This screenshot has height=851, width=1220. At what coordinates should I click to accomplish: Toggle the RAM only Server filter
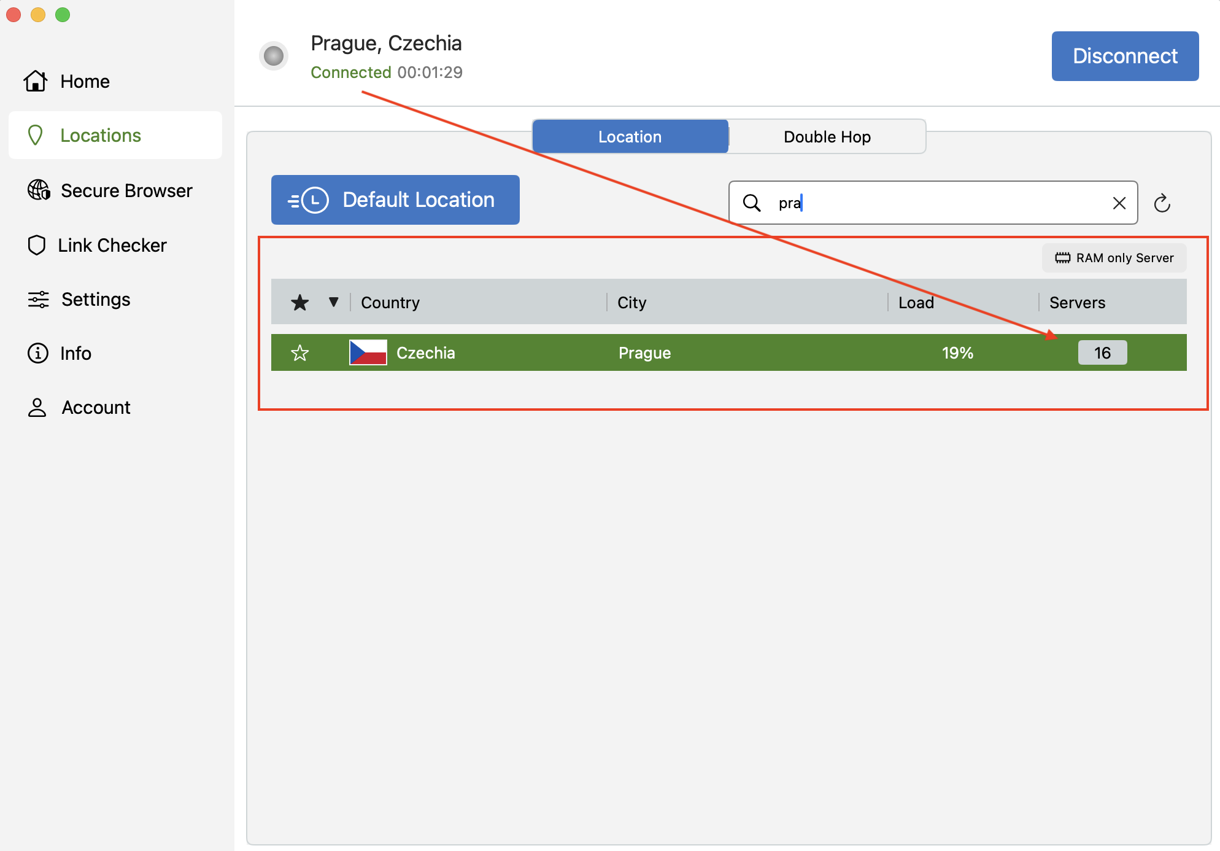pos(1114,258)
